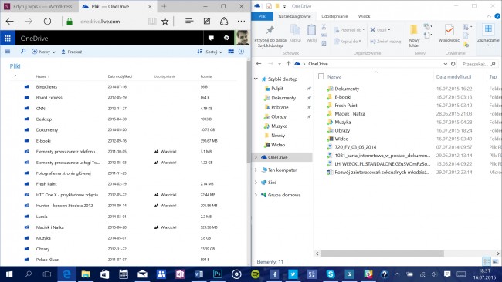
Task: Open Windows Start menu
Action: (x=9, y=274)
